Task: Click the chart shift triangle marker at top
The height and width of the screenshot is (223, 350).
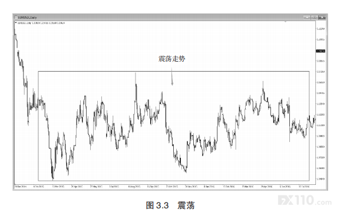Action: pyautogui.click(x=285, y=22)
